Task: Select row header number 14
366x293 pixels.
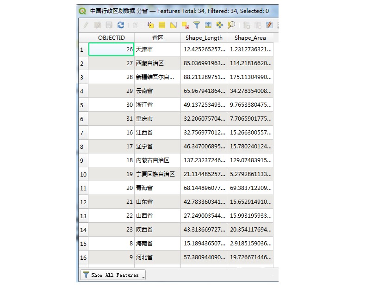Action: [83, 230]
